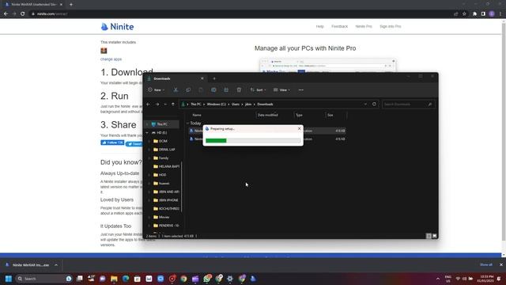Expand the address bar history dropdown
Image resolution: width=506 pixels, height=285 pixels.
[365, 104]
